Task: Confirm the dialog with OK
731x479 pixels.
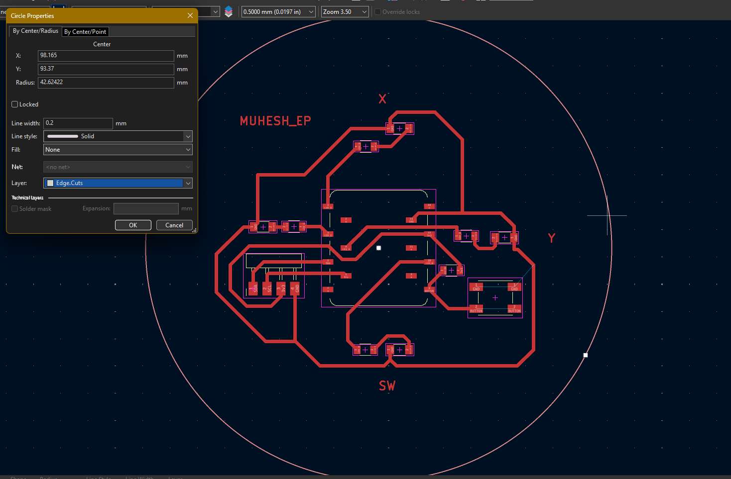Action: [x=133, y=225]
